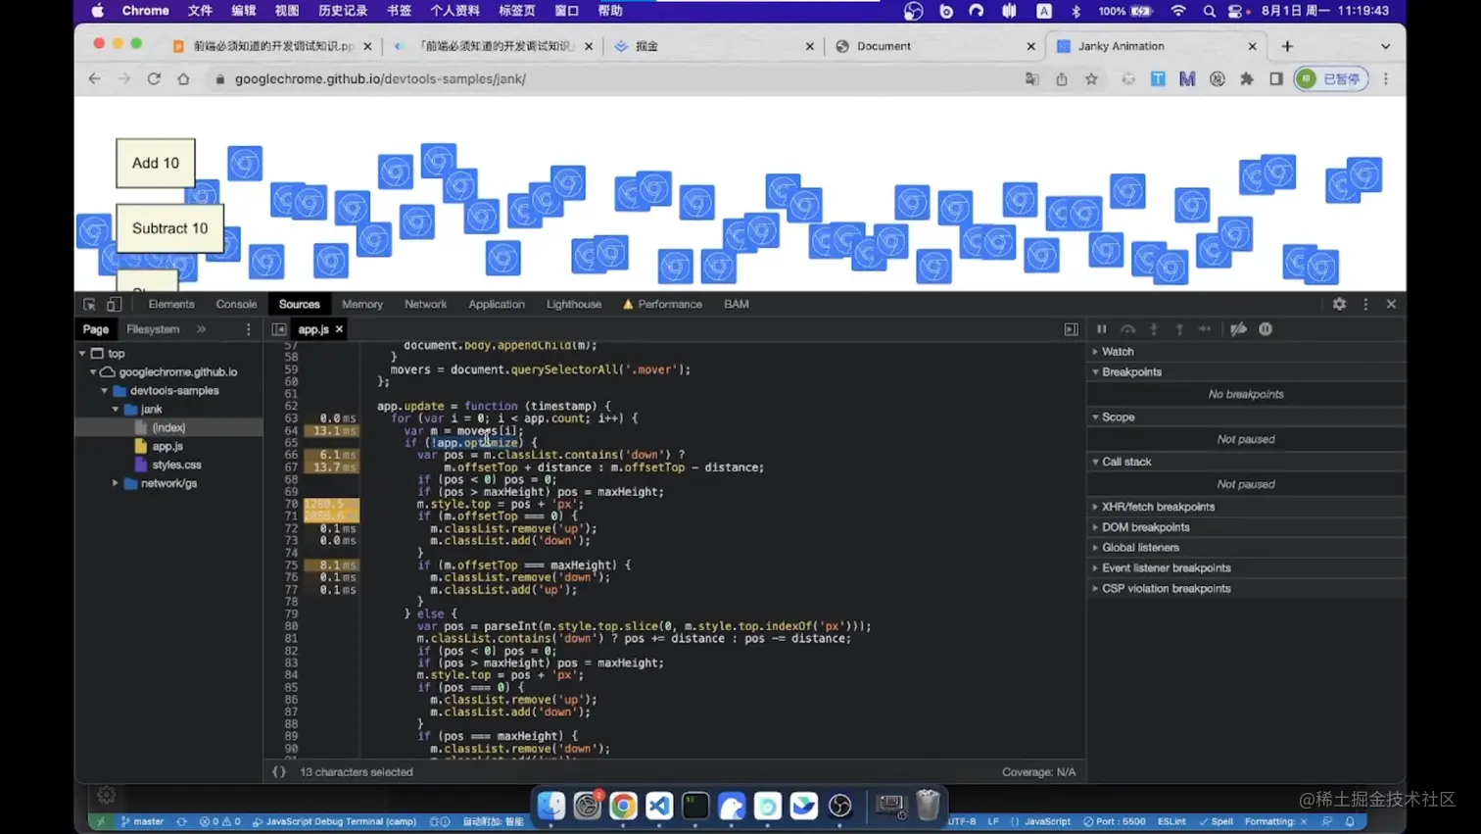
Task: Switch to the Elements panel
Action: (171, 304)
